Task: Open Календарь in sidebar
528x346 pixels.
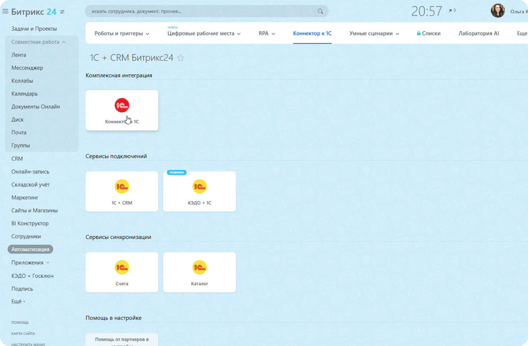Action: 25,94
